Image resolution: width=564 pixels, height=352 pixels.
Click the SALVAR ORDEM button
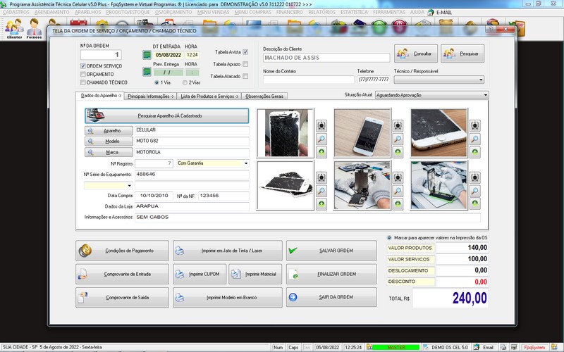331,250
